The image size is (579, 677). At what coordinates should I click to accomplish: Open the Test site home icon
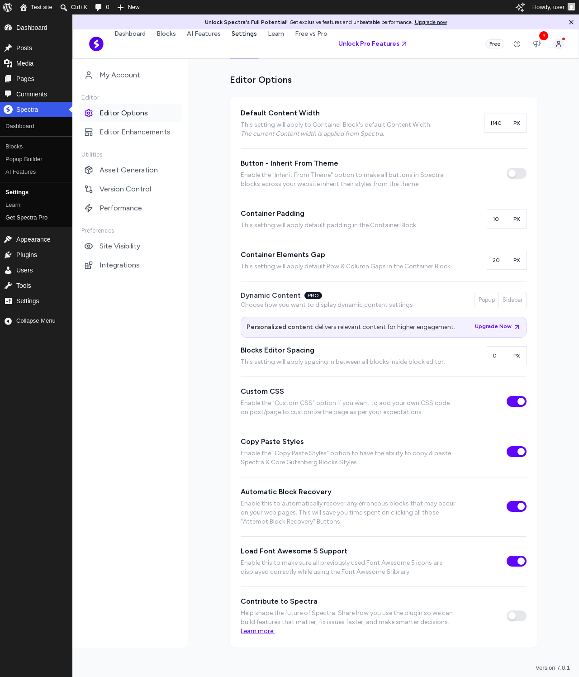(x=24, y=7)
